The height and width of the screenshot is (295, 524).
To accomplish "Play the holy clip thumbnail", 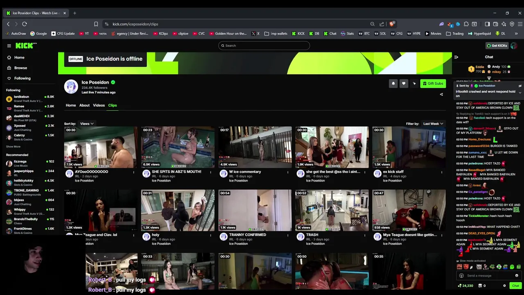I will click(x=178, y=210).
